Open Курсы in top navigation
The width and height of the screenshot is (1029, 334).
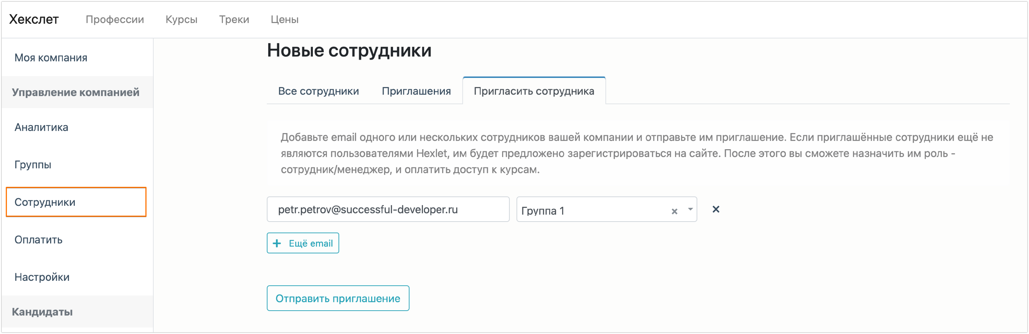181,19
